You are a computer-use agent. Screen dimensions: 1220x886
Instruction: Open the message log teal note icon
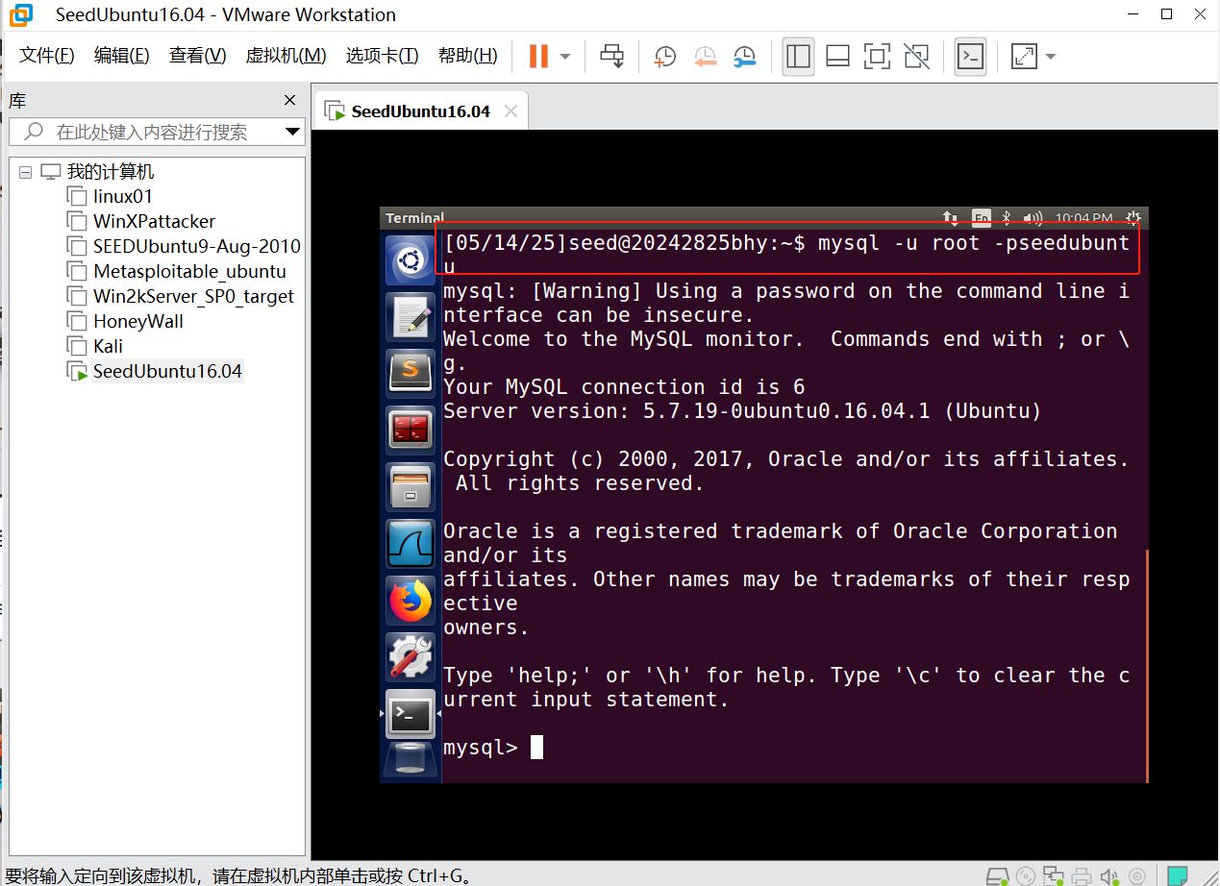1177,875
